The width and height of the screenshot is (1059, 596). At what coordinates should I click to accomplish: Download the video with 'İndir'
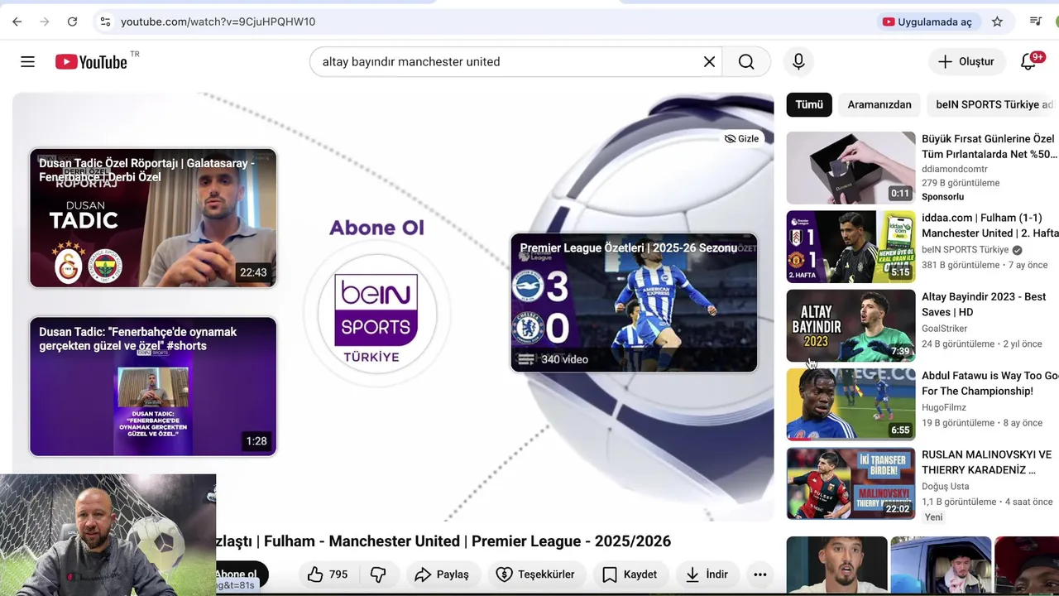(707, 574)
